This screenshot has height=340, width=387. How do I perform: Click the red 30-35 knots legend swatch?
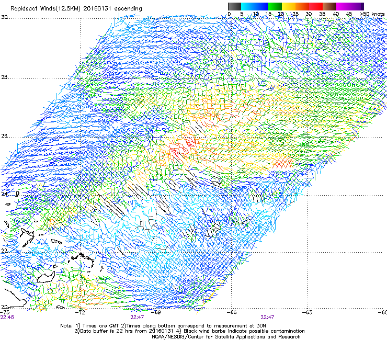(316, 6)
